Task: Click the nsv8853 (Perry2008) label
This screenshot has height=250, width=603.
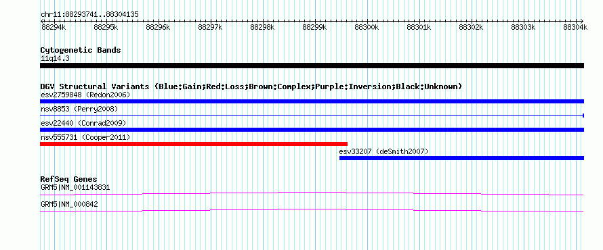Action: (x=79, y=109)
